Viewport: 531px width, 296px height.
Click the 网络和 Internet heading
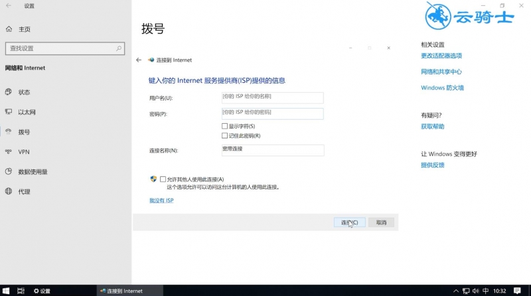click(25, 68)
